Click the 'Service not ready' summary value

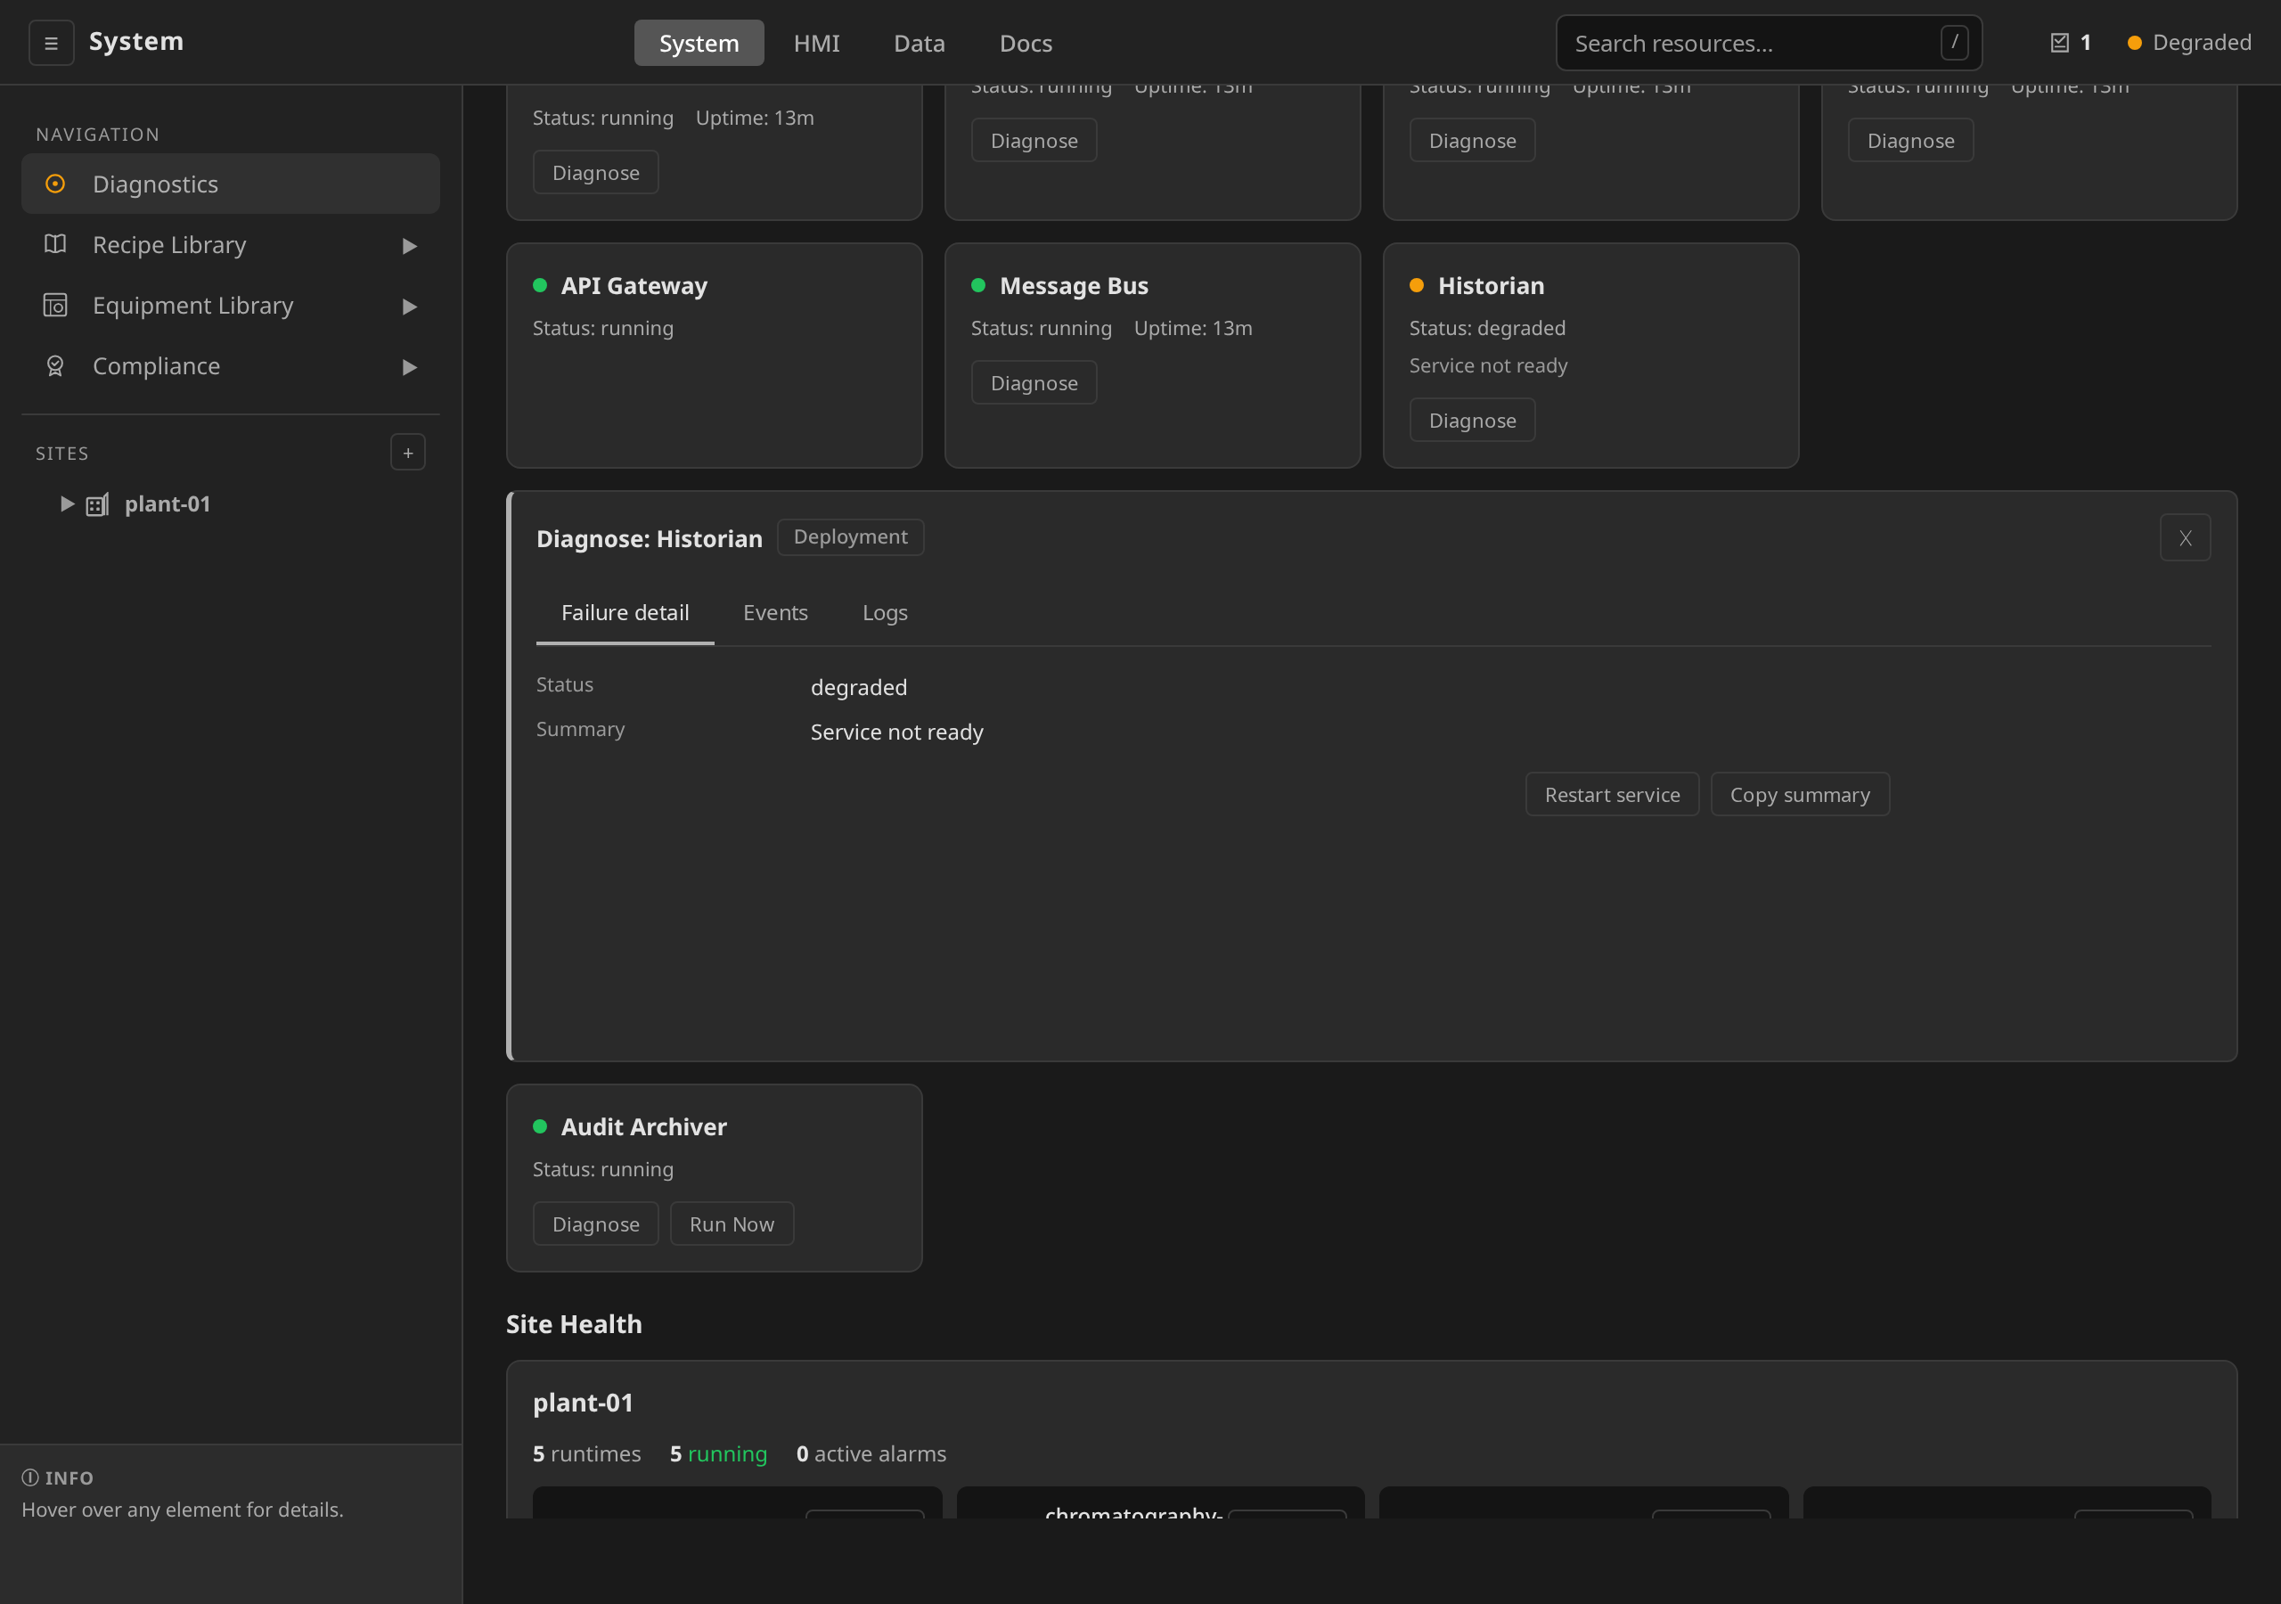(x=897, y=732)
